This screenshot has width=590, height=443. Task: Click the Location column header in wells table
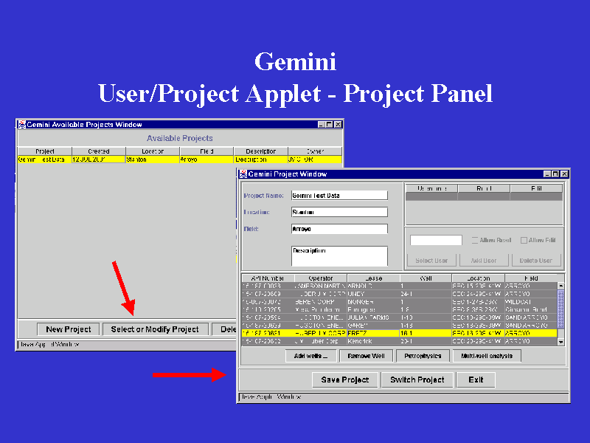(x=478, y=278)
